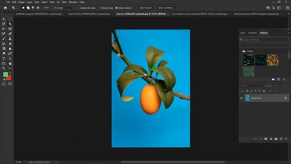Collapse the Trees pattern group

click(241, 51)
